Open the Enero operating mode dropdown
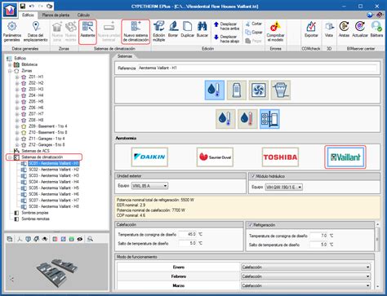387x296 pixels. pos(305,267)
